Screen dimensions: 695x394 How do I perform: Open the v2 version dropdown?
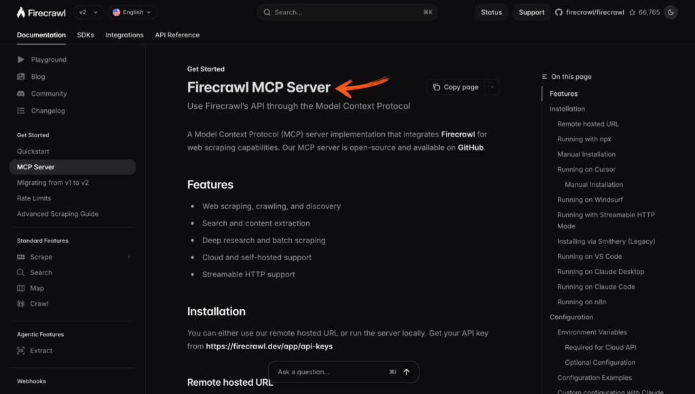pyautogui.click(x=88, y=12)
